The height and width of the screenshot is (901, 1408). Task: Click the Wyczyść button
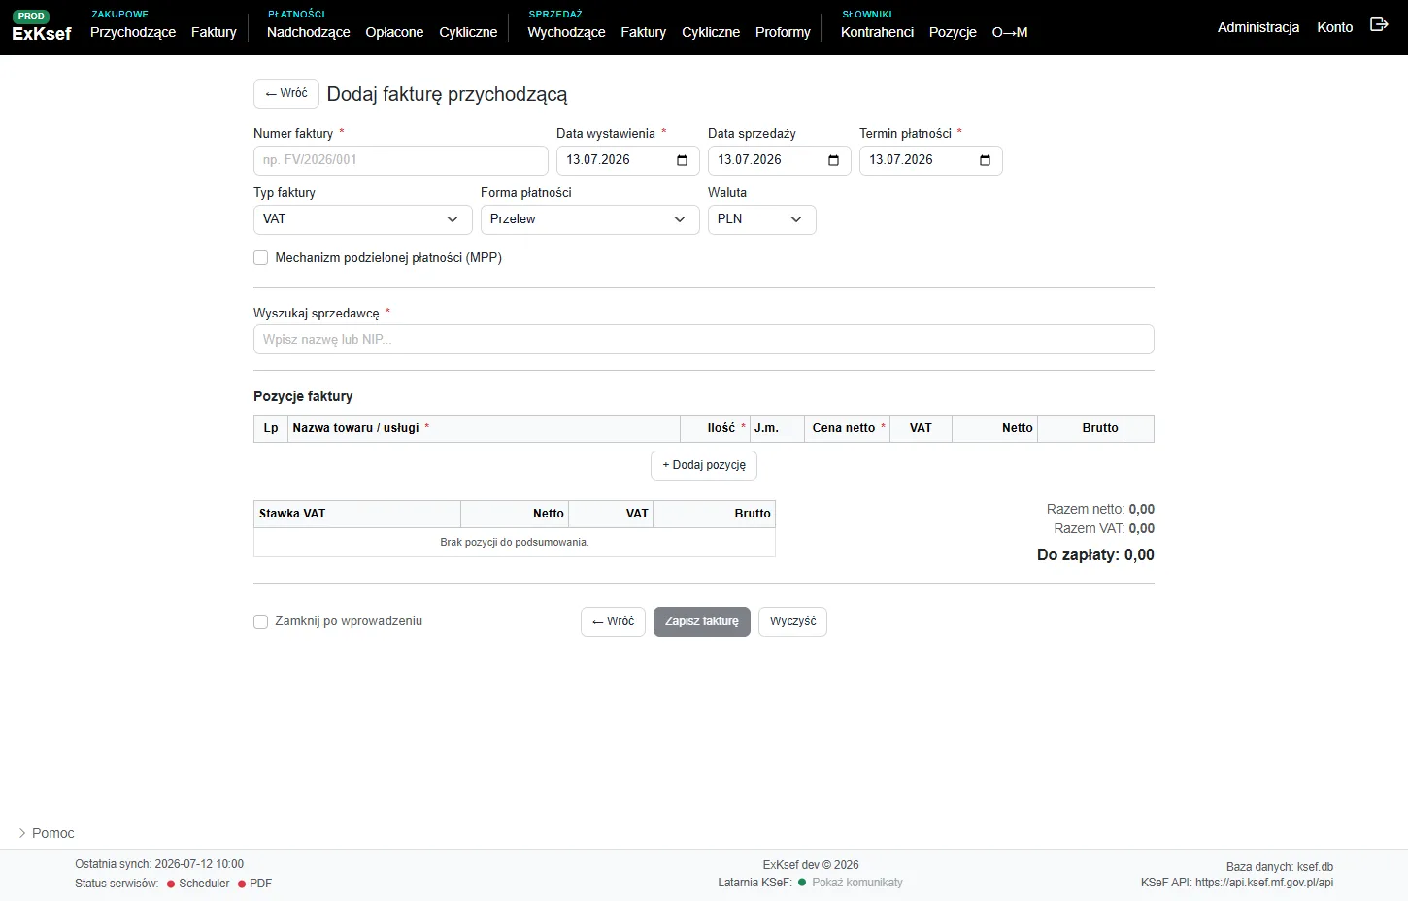(x=792, y=621)
